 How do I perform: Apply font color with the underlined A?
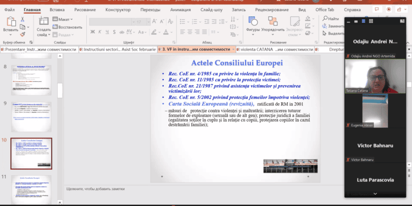166,32
